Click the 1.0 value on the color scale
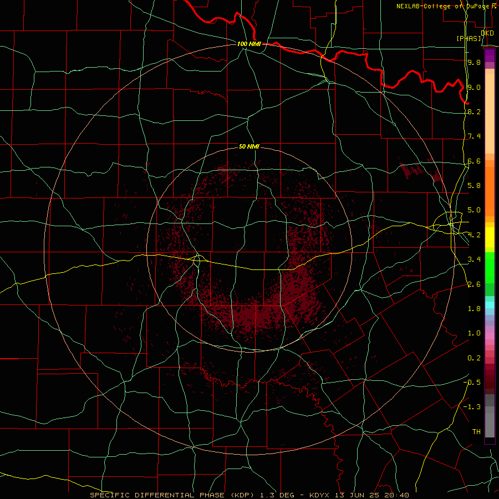The height and width of the screenshot is (499, 499). pyautogui.click(x=474, y=333)
